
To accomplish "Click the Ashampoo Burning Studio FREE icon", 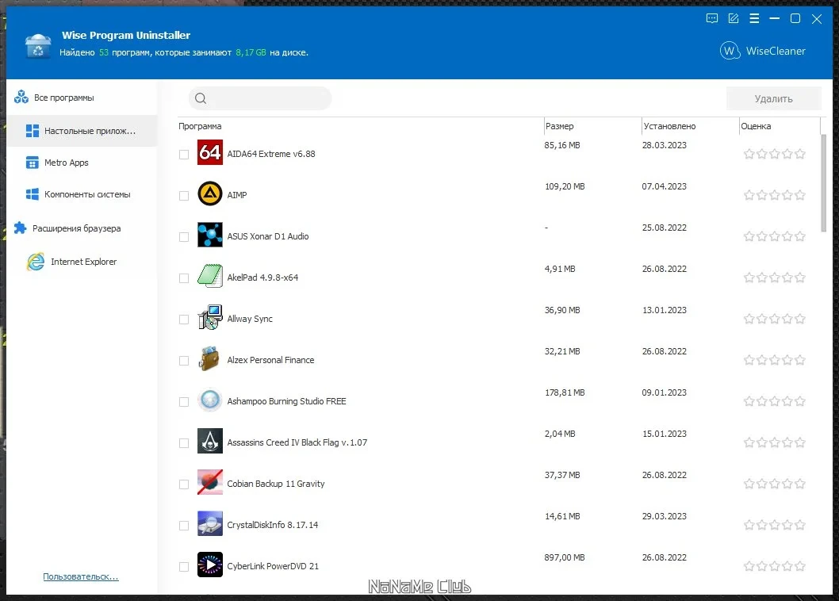I will (209, 400).
